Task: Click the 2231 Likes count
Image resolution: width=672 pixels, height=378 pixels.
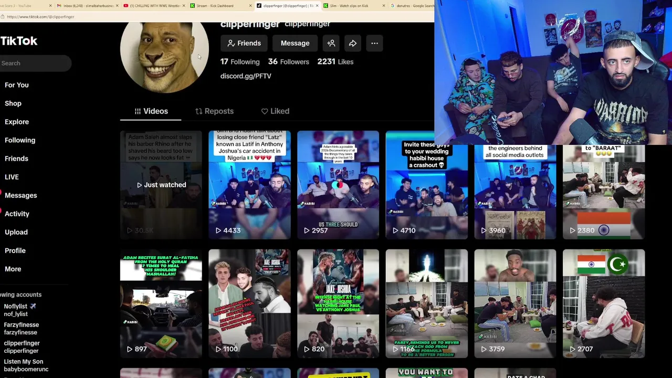Action: coord(335,62)
